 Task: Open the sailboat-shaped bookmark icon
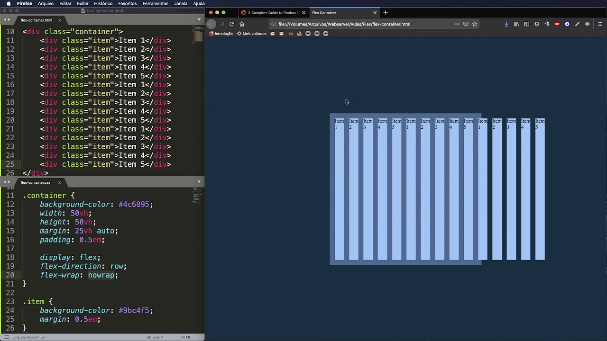(299, 34)
